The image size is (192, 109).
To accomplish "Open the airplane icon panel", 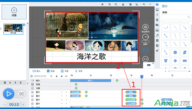I will pos(157,50).
